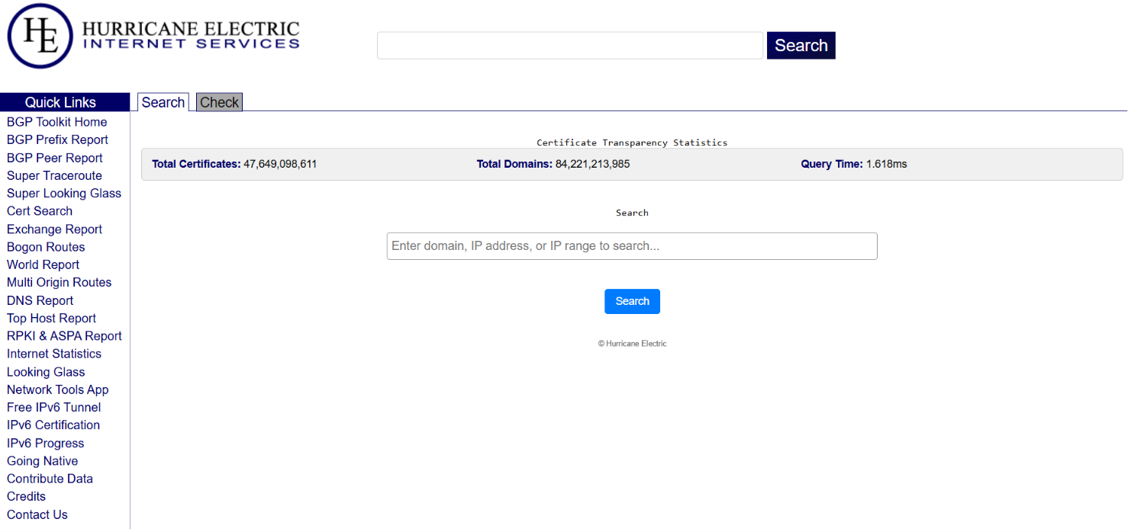Open Contact Us link
The width and height of the screenshot is (1128, 532).
pyautogui.click(x=37, y=514)
